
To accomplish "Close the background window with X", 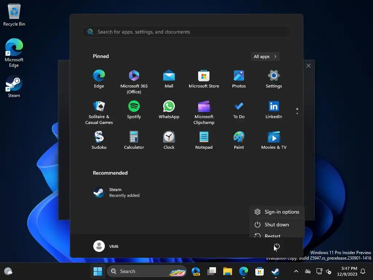I will [x=309, y=66].
